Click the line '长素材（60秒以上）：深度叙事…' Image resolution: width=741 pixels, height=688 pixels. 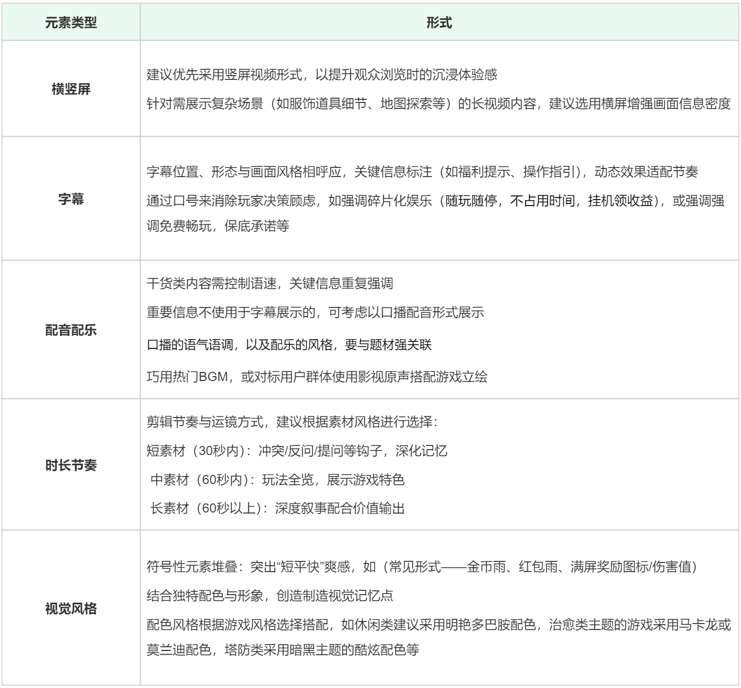tap(277, 508)
